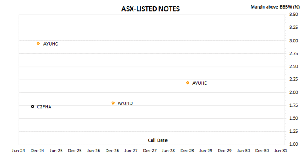Click the 2.25 y-axis value
The width and height of the screenshot is (301, 157).
(x=294, y=80)
